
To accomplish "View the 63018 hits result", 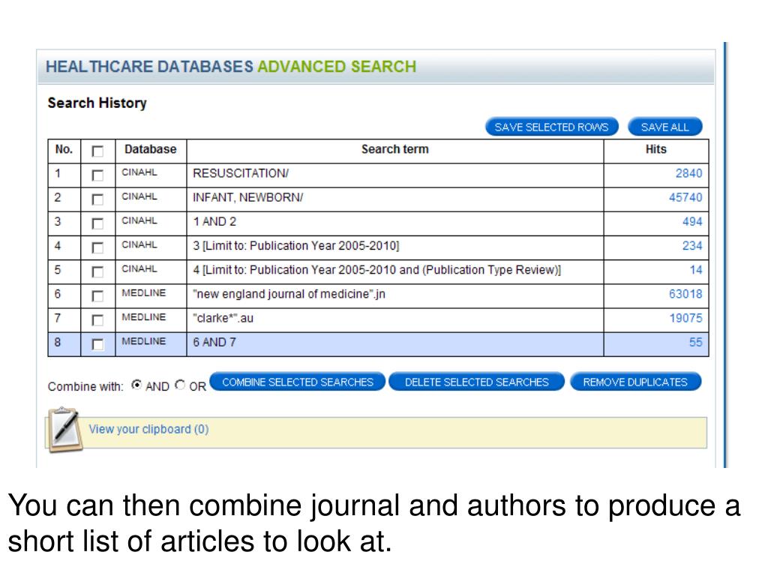I will coord(685,294).
